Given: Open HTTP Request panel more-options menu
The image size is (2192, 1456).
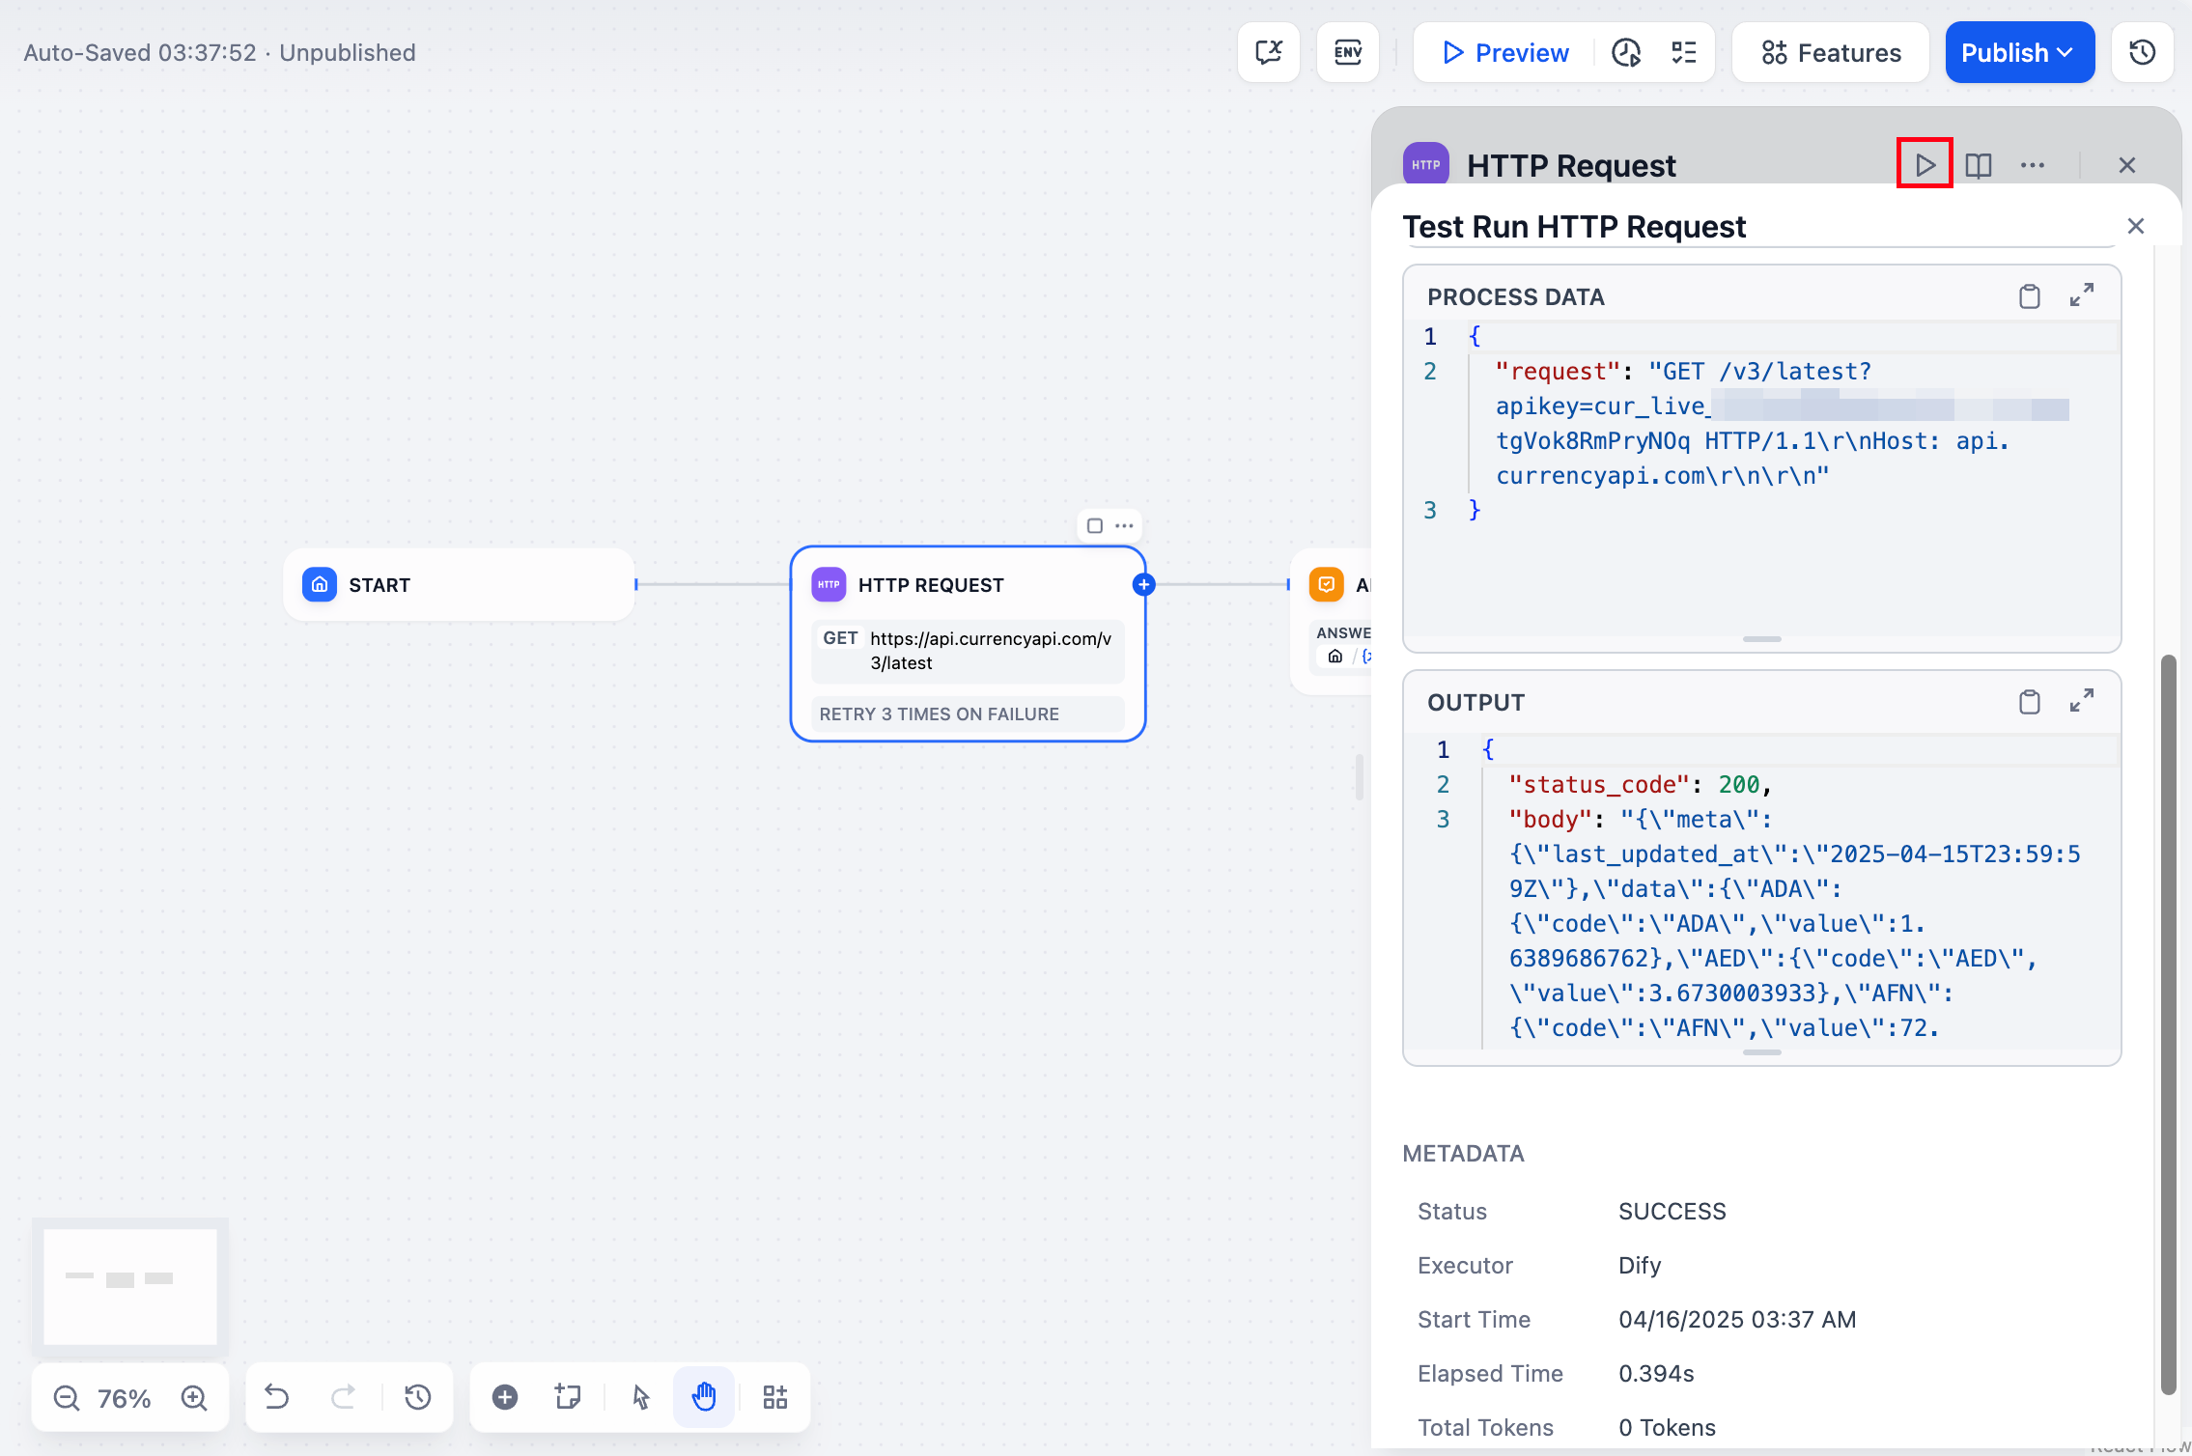Looking at the screenshot, I should pyautogui.click(x=2032, y=165).
